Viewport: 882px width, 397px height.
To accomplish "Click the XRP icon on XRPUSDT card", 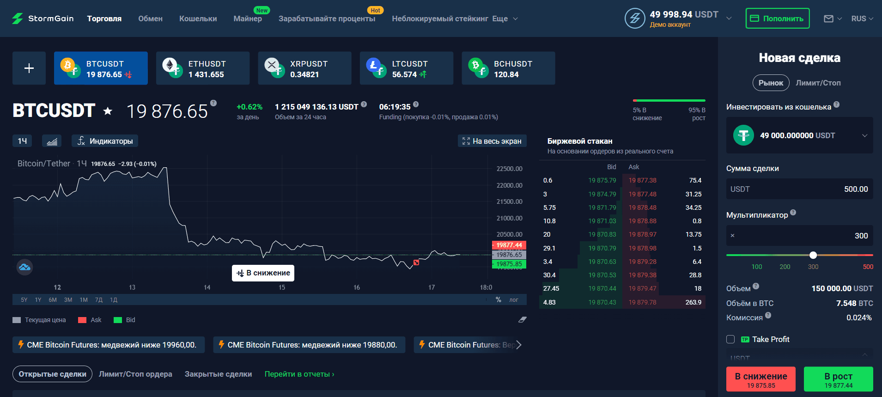I will coord(272,65).
